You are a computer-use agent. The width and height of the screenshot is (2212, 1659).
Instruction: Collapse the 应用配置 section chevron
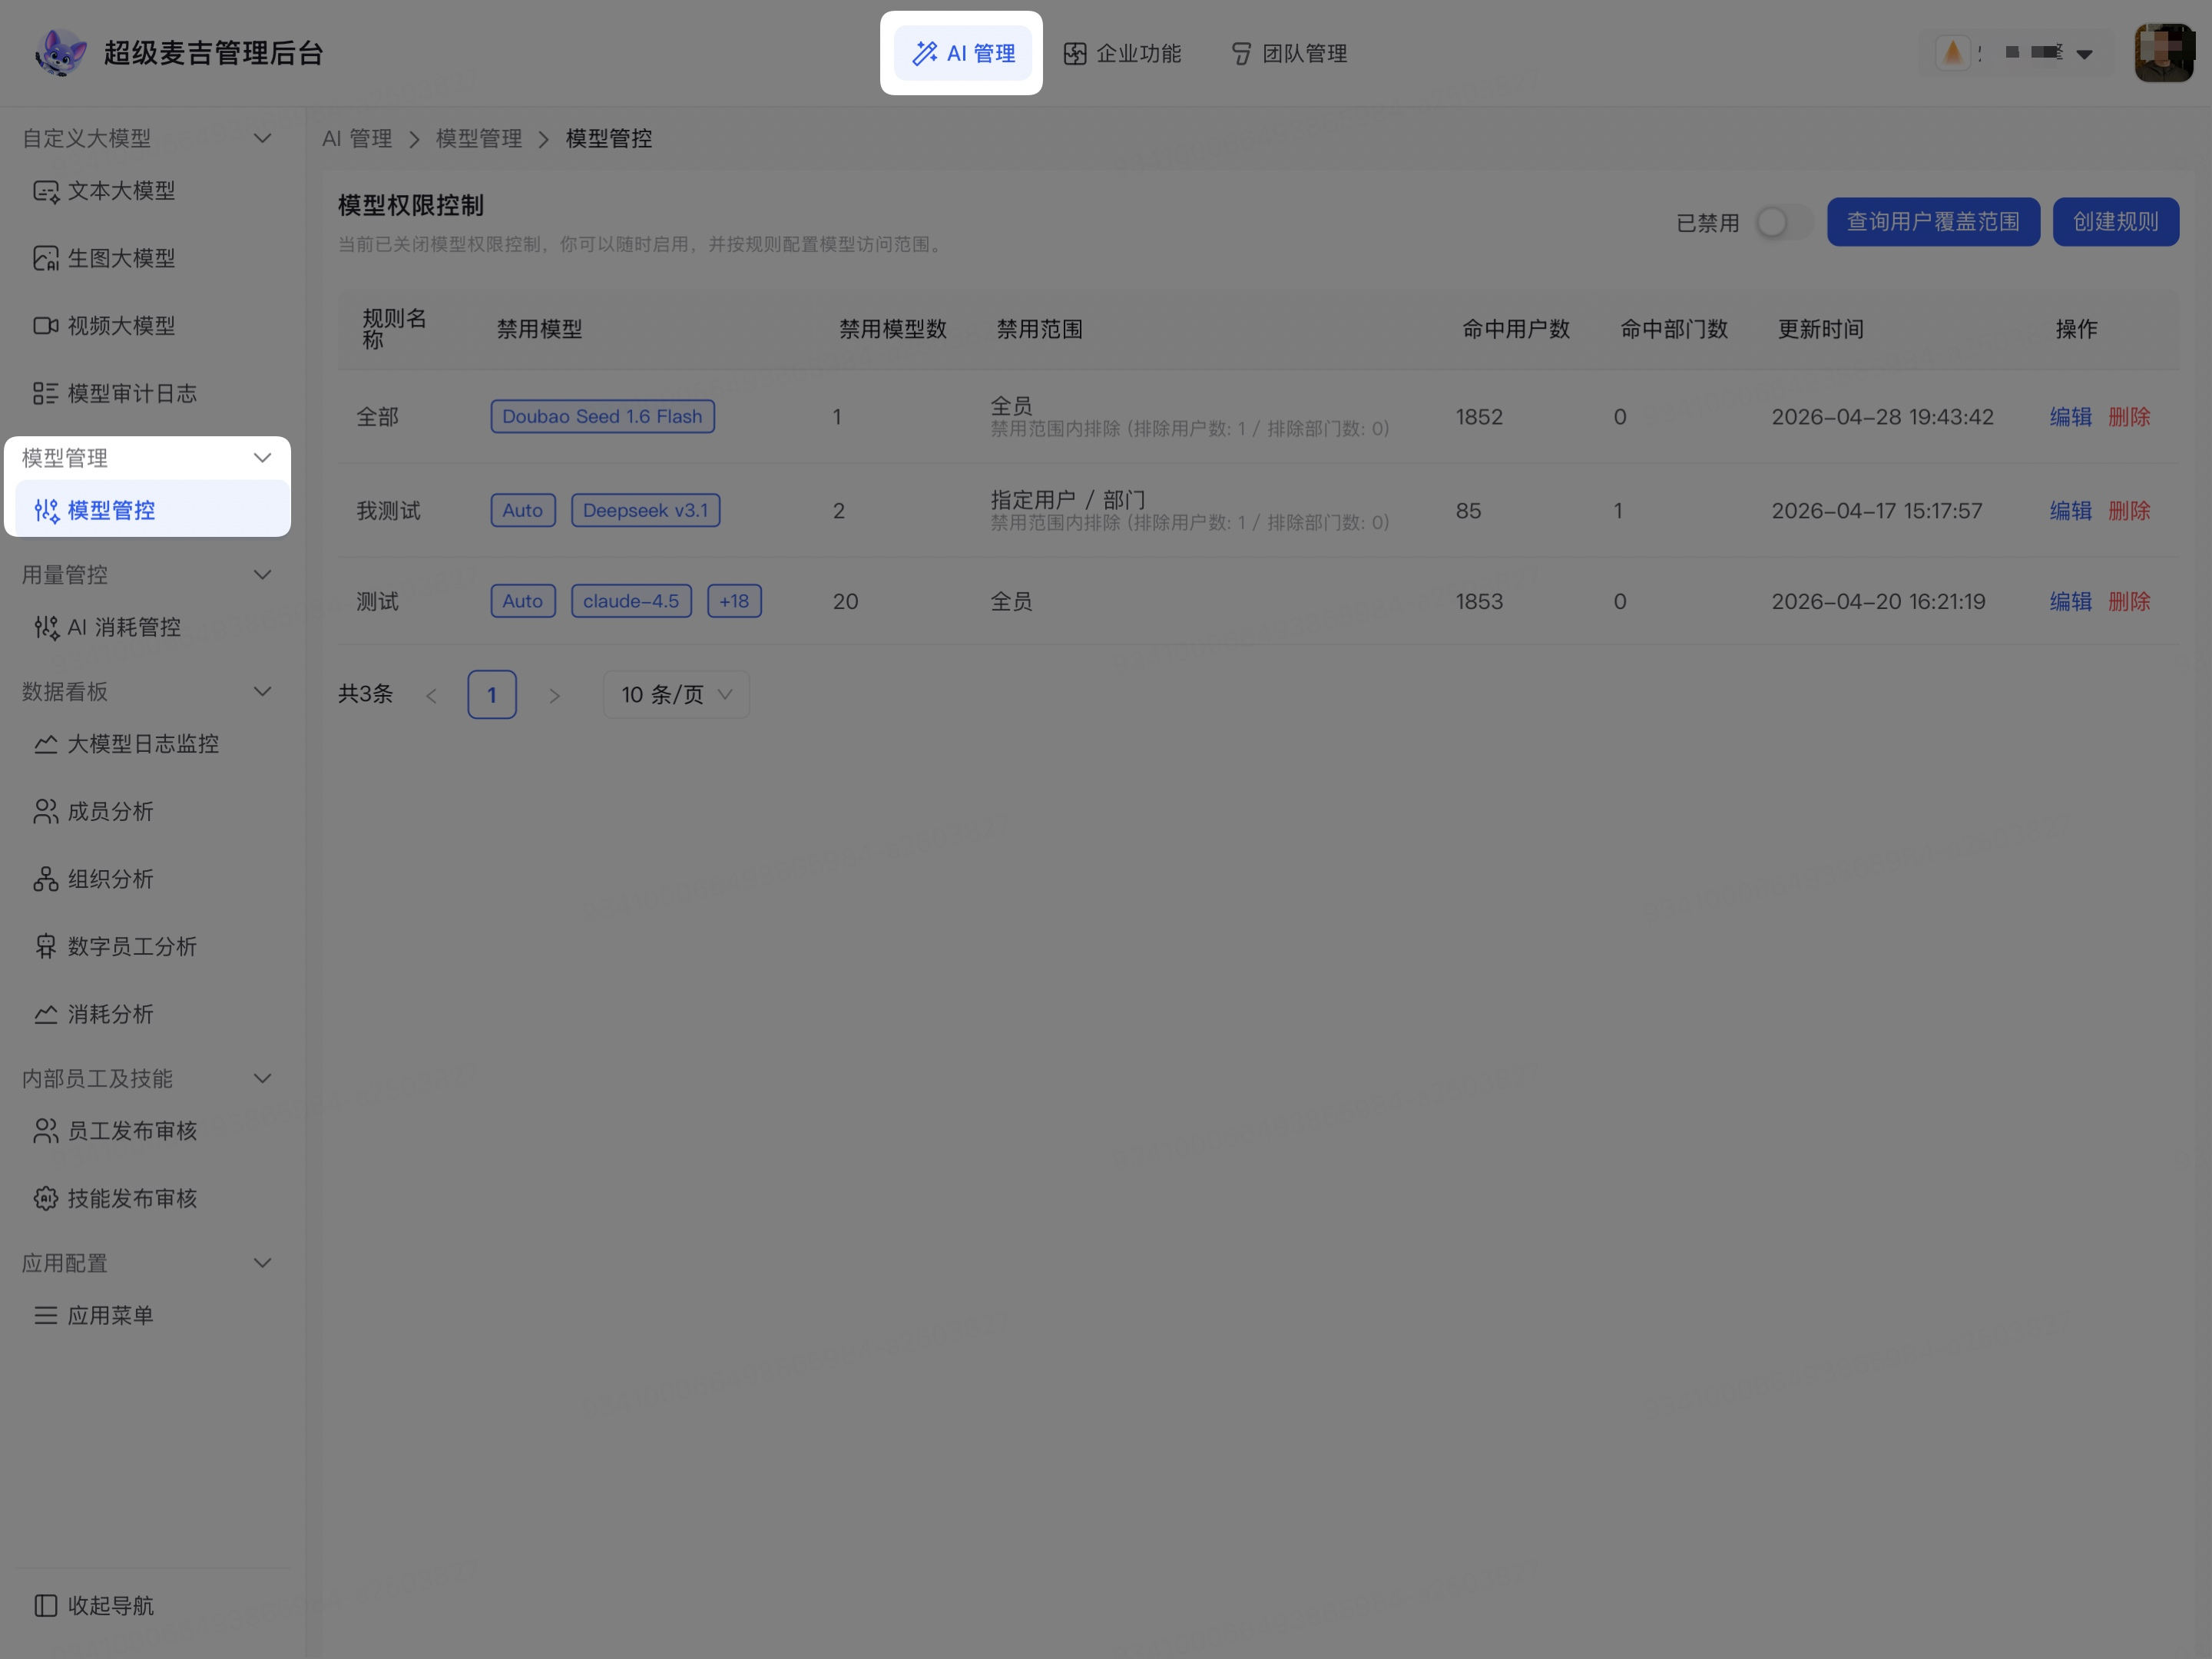[x=263, y=1264]
